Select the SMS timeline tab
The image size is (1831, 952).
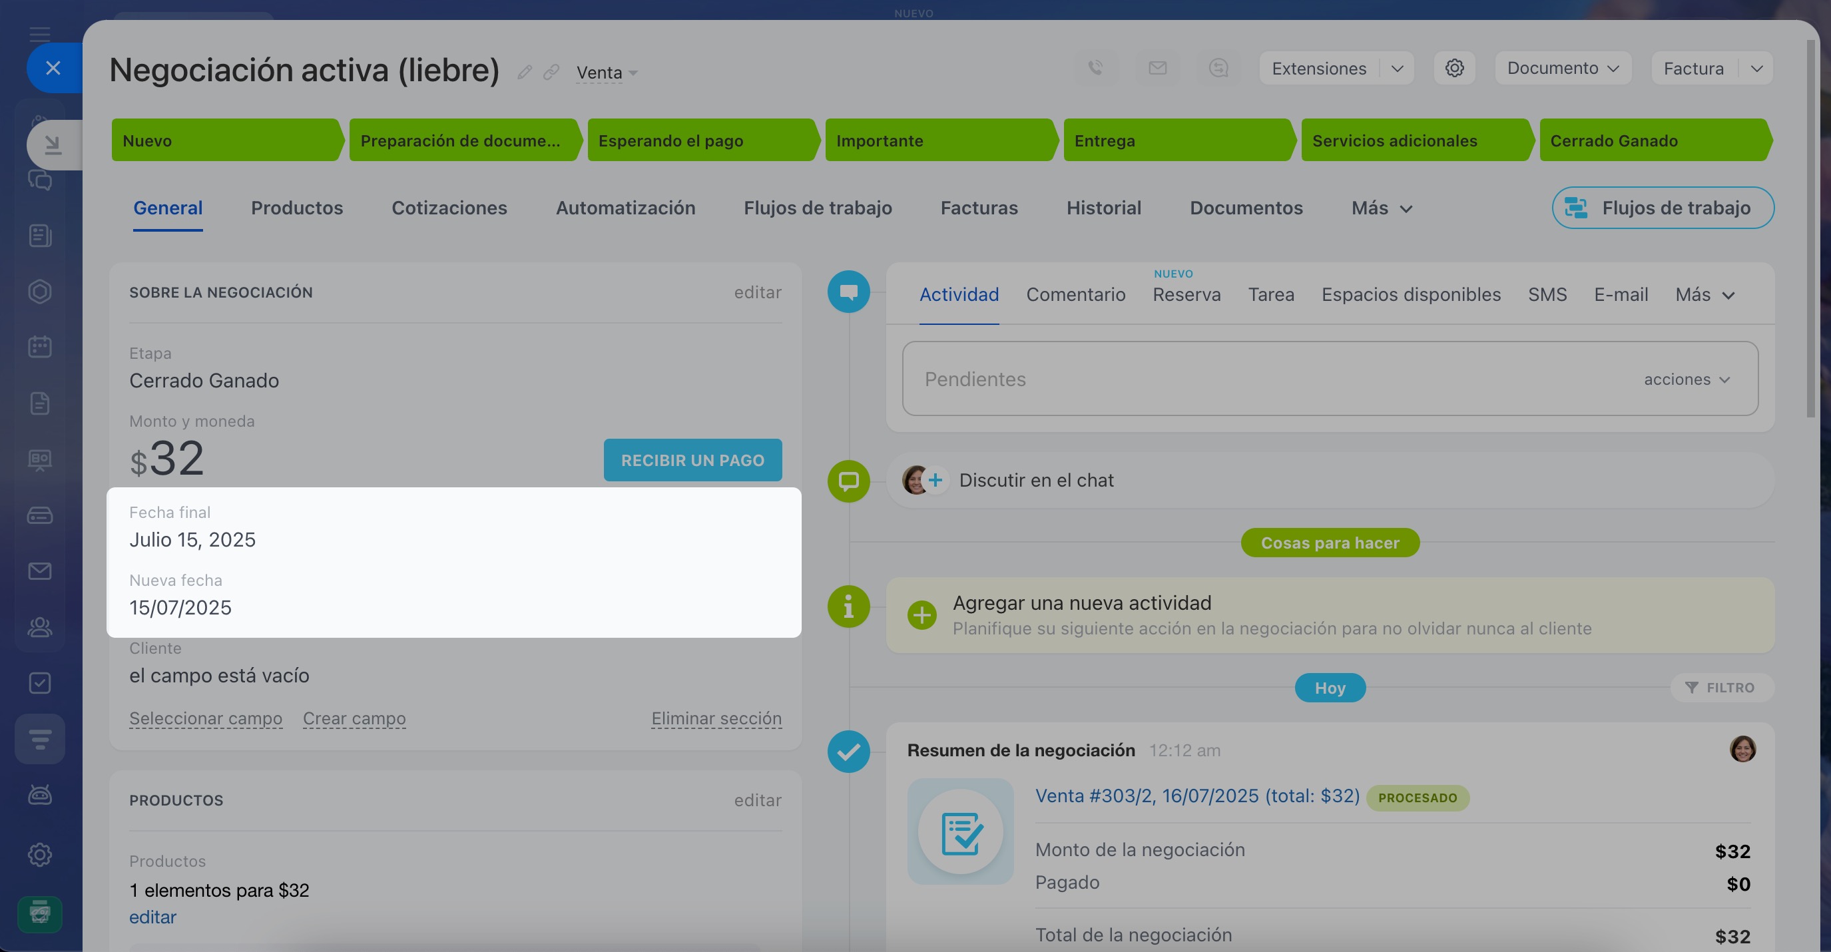click(1547, 295)
